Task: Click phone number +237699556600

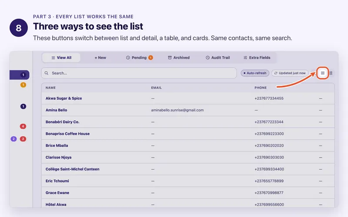Action: click(269, 204)
